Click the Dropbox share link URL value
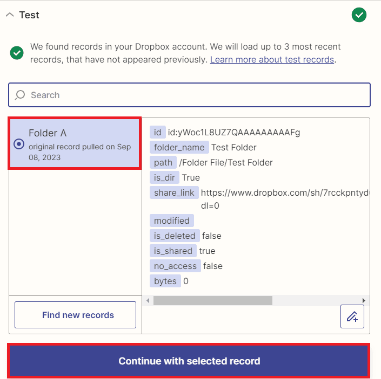The width and height of the screenshot is (381, 379). point(285,192)
